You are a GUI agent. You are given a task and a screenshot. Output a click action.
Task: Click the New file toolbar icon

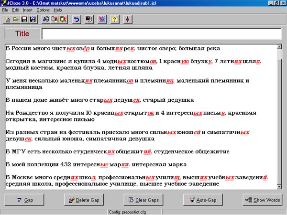pos(8,20)
